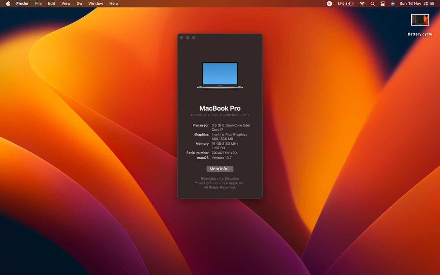The height and width of the screenshot is (275, 440).
Task: Open the View menu
Action: [66, 4]
